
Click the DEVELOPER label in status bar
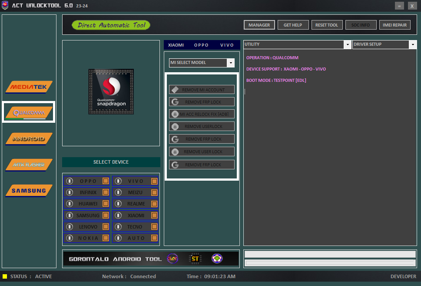coord(403,276)
